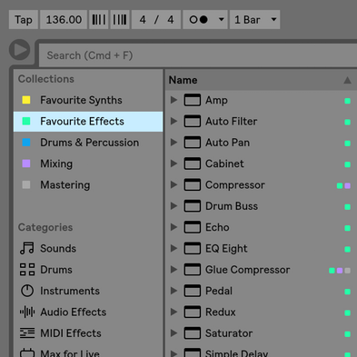Expand the Compressor device entry
The width and height of the screenshot is (357, 357).
174,184
